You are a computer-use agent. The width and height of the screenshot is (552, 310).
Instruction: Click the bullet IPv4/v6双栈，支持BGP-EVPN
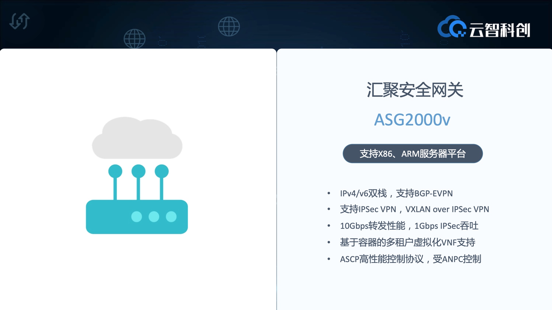[396, 193]
